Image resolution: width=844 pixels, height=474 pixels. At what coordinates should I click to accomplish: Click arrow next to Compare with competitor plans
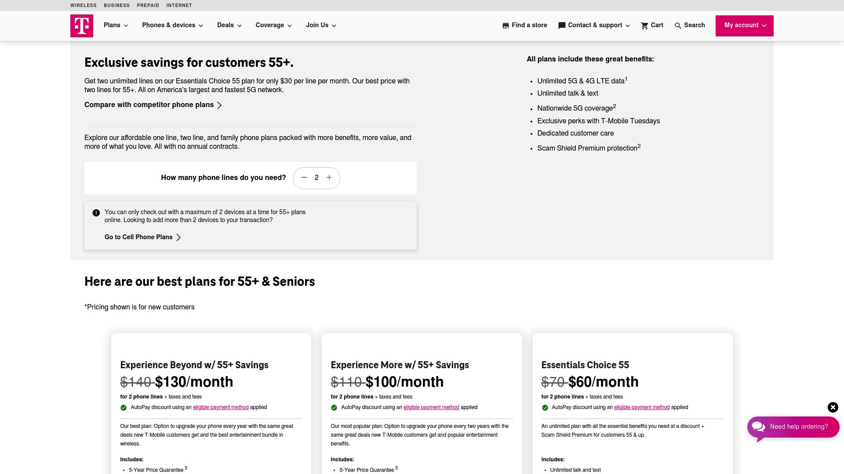pos(219,105)
